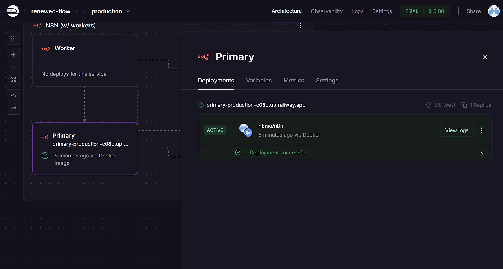
Task: Click the globe icon beside the domain
Action: click(201, 105)
